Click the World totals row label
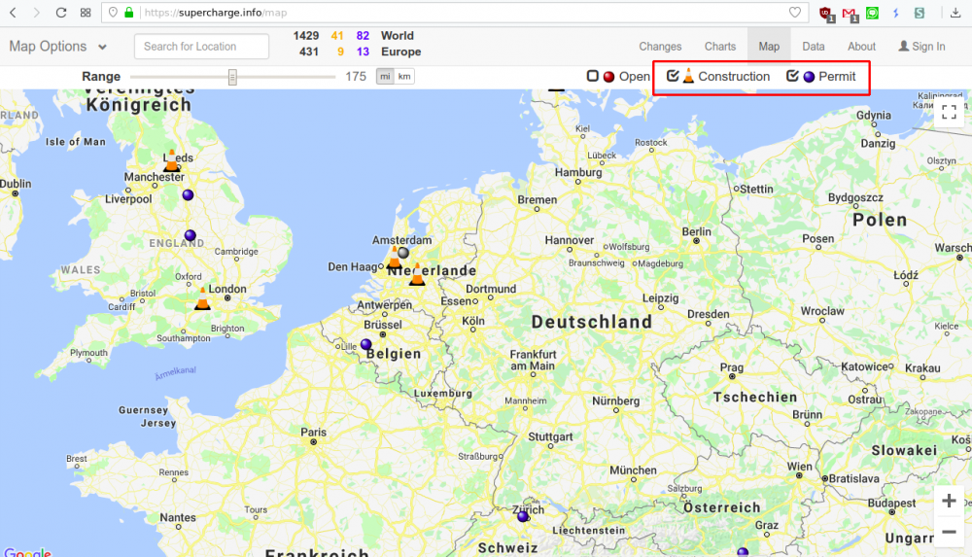The height and width of the screenshot is (557, 972). click(x=397, y=36)
